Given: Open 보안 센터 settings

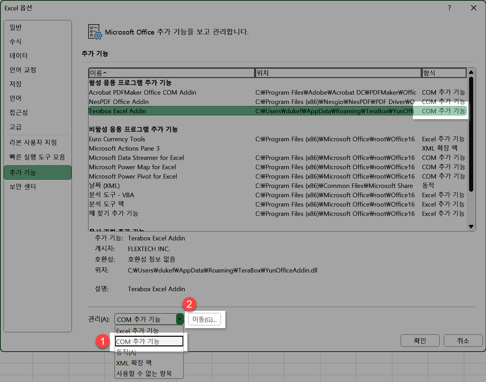Looking at the screenshot, I should (x=38, y=187).
